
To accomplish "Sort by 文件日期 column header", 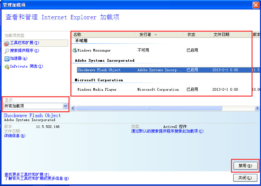I will pyautogui.click(x=230, y=35).
